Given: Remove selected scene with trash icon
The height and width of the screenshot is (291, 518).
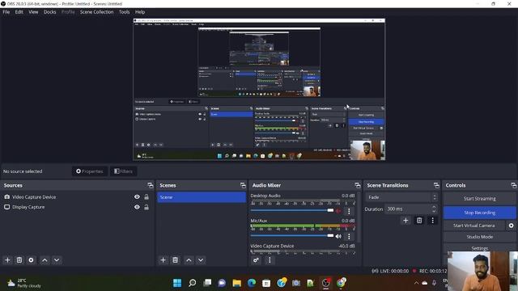Looking at the screenshot, I should pos(175,260).
